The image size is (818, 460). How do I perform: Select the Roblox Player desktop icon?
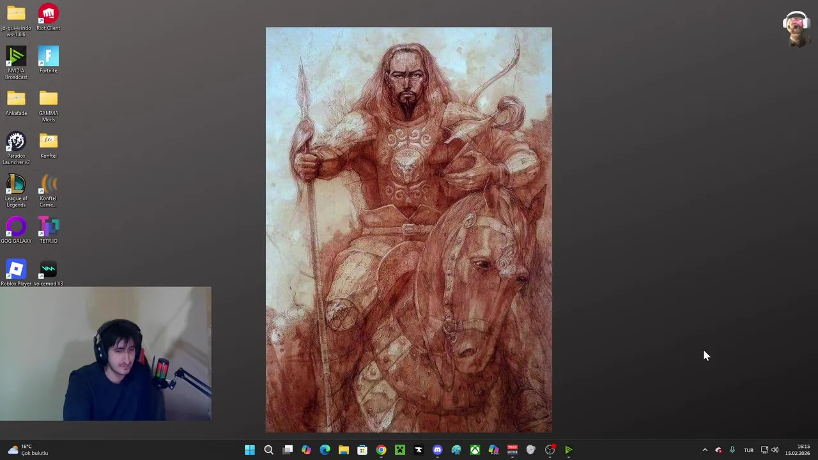pyautogui.click(x=16, y=273)
